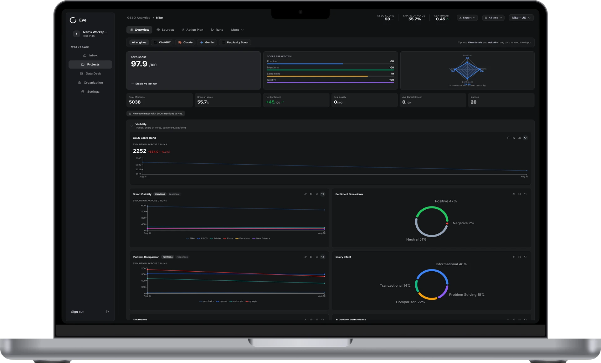This screenshot has height=363, width=601.
Task: Open Organization in the sidebar
Action: pyautogui.click(x=90, y=83)
